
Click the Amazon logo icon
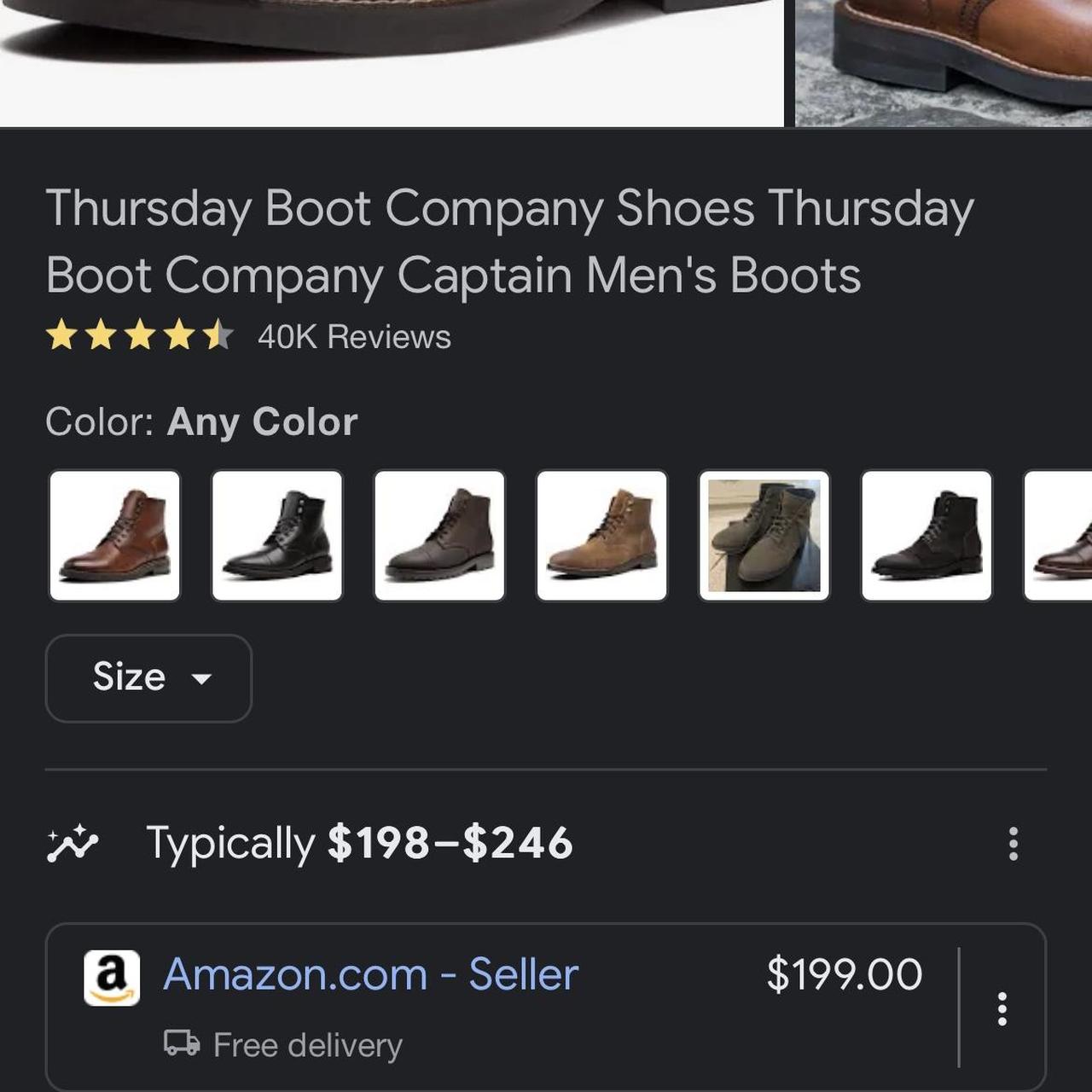click(x=112, y=978)
